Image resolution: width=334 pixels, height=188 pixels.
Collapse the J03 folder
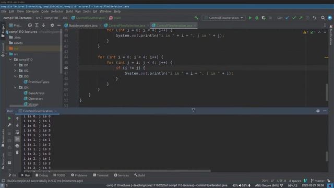[x=15, y=76]
